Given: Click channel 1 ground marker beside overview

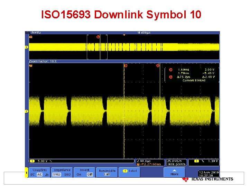Looking at the screenshot, I should coord(26,47).
